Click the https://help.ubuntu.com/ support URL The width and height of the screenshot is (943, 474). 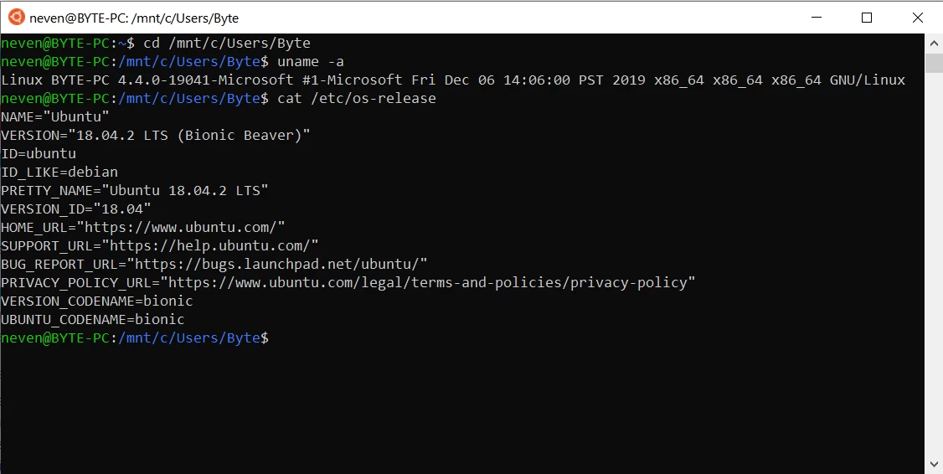click(x=209, y=246)
